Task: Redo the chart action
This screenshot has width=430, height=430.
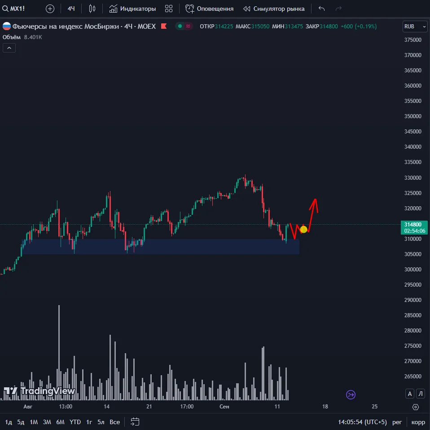Action: (339, 9)
